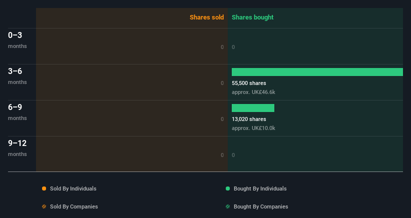This screenshot has height=218, width=411.
Task: Click the 6–9 months shares sold zero
Action: [222, 119]
